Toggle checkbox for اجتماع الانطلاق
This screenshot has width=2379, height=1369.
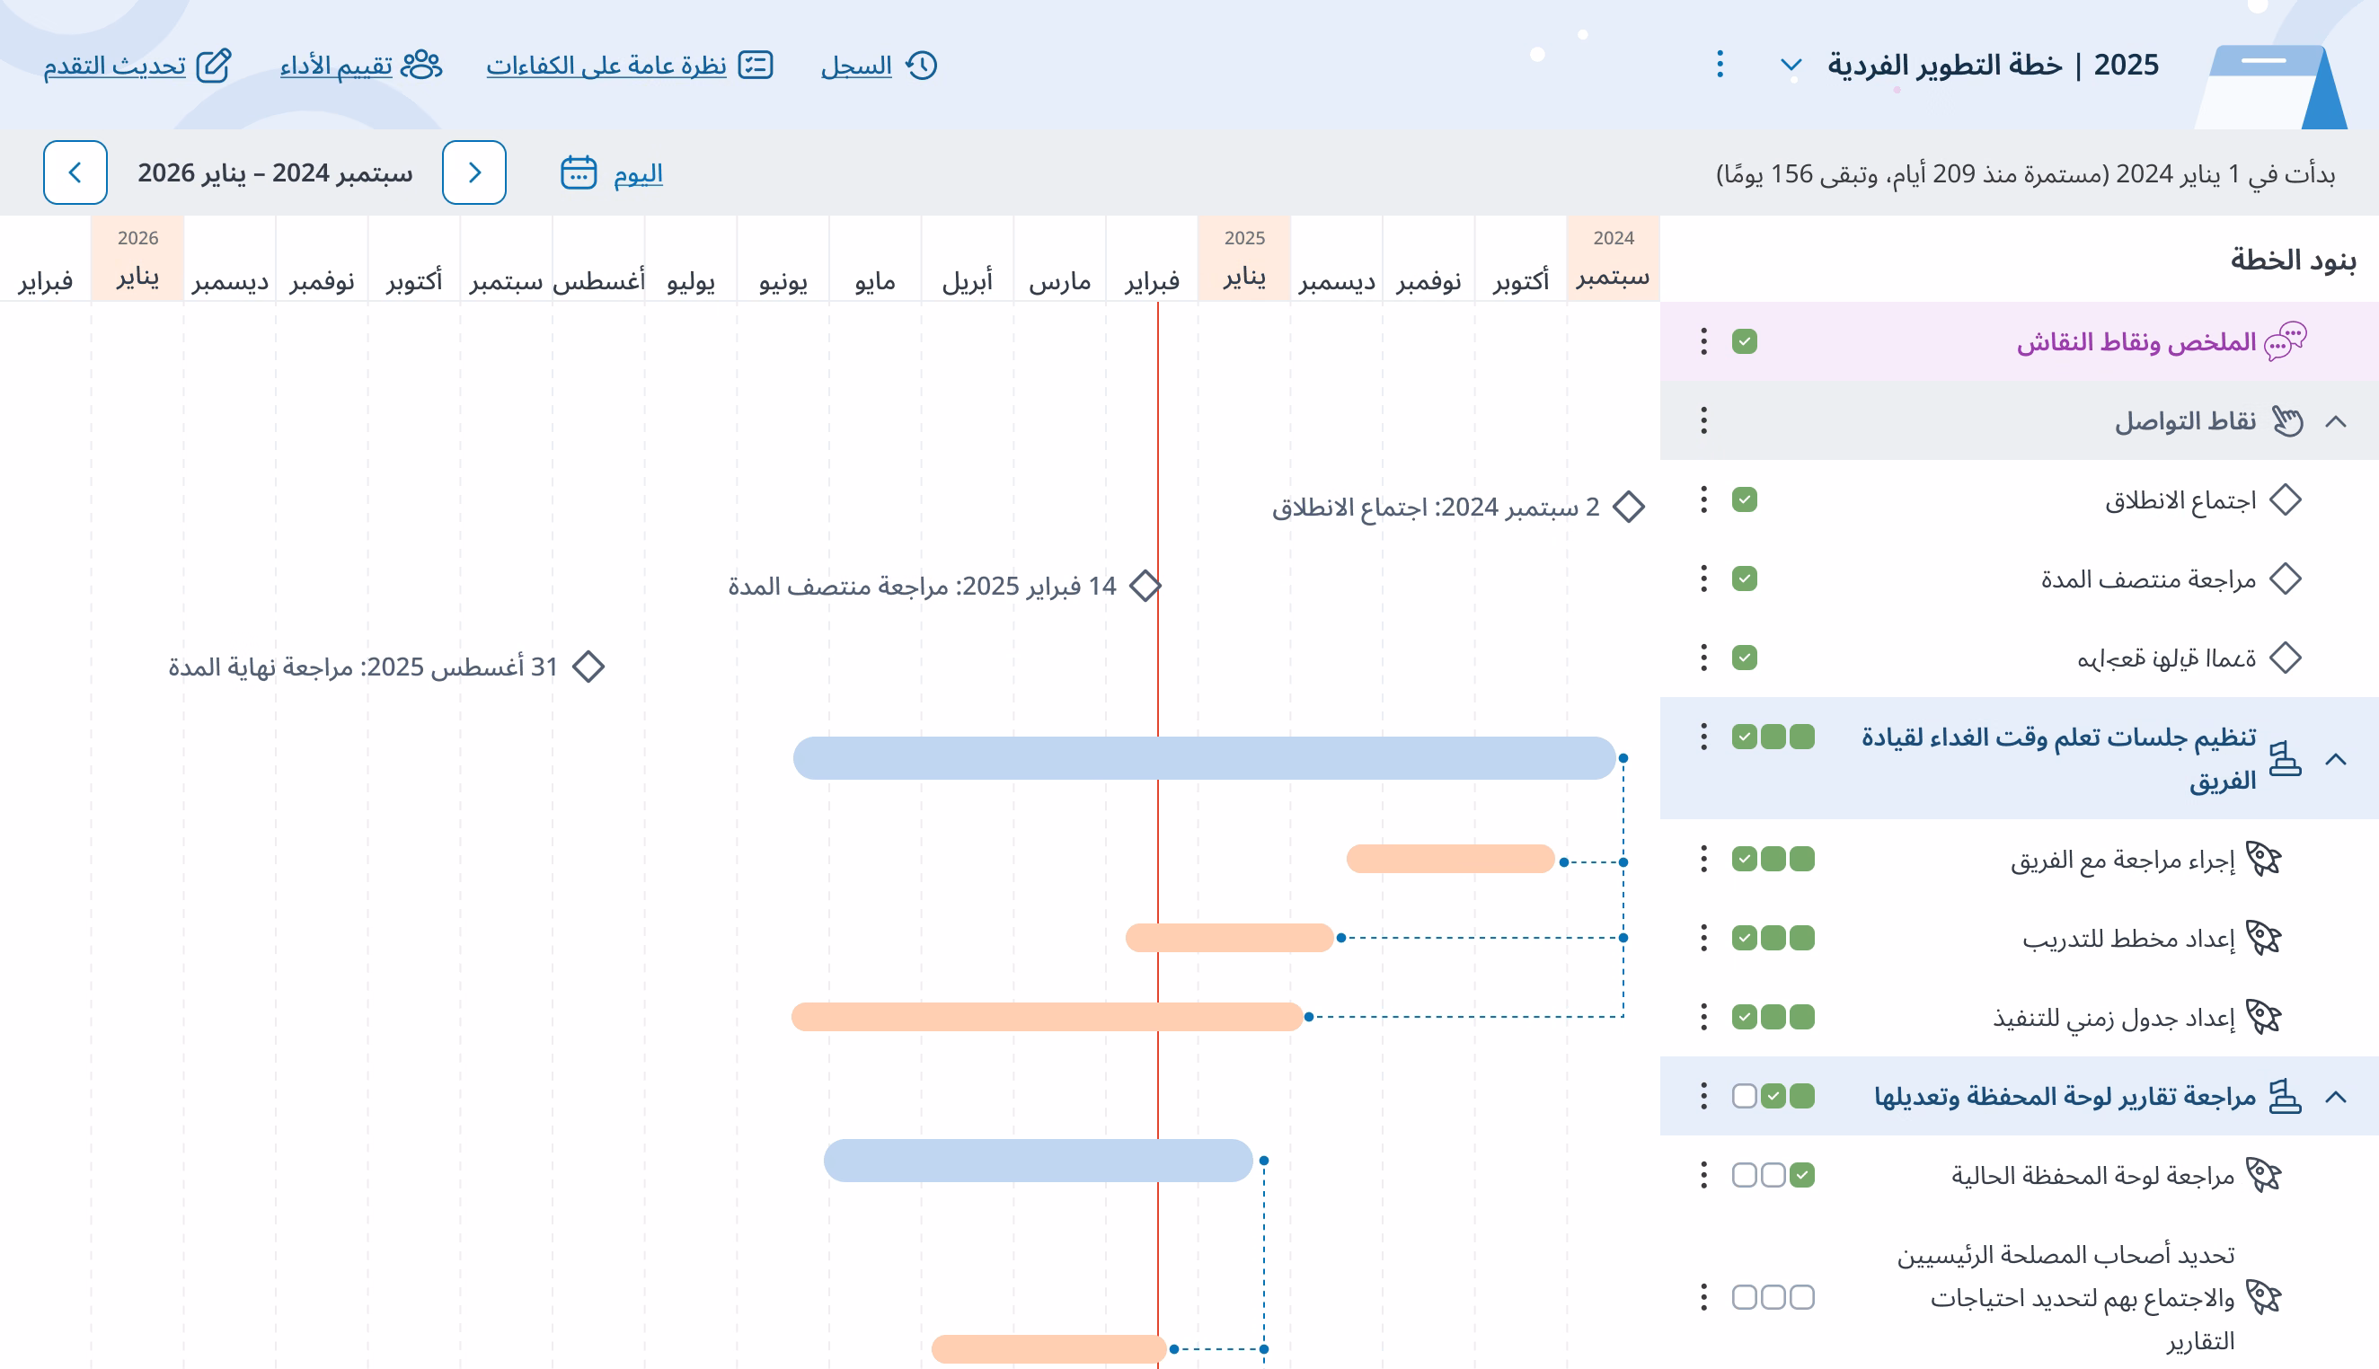pos(1745,499)
